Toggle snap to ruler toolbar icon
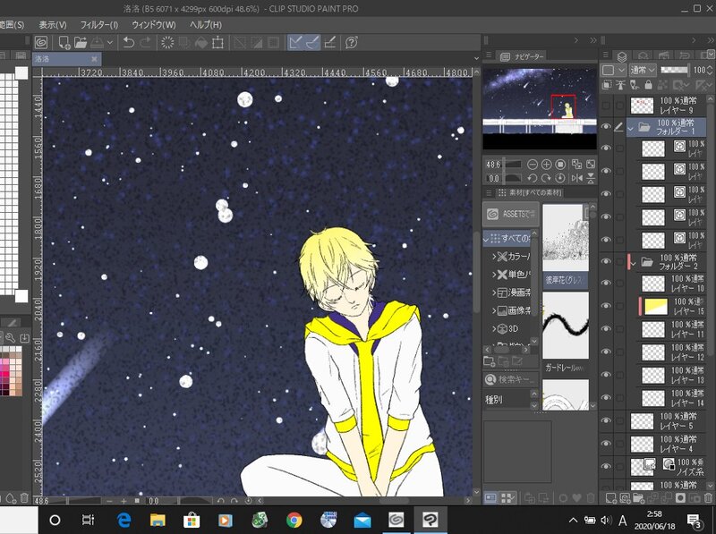This screenshot has height=534, width=716. tap(295, 43)
